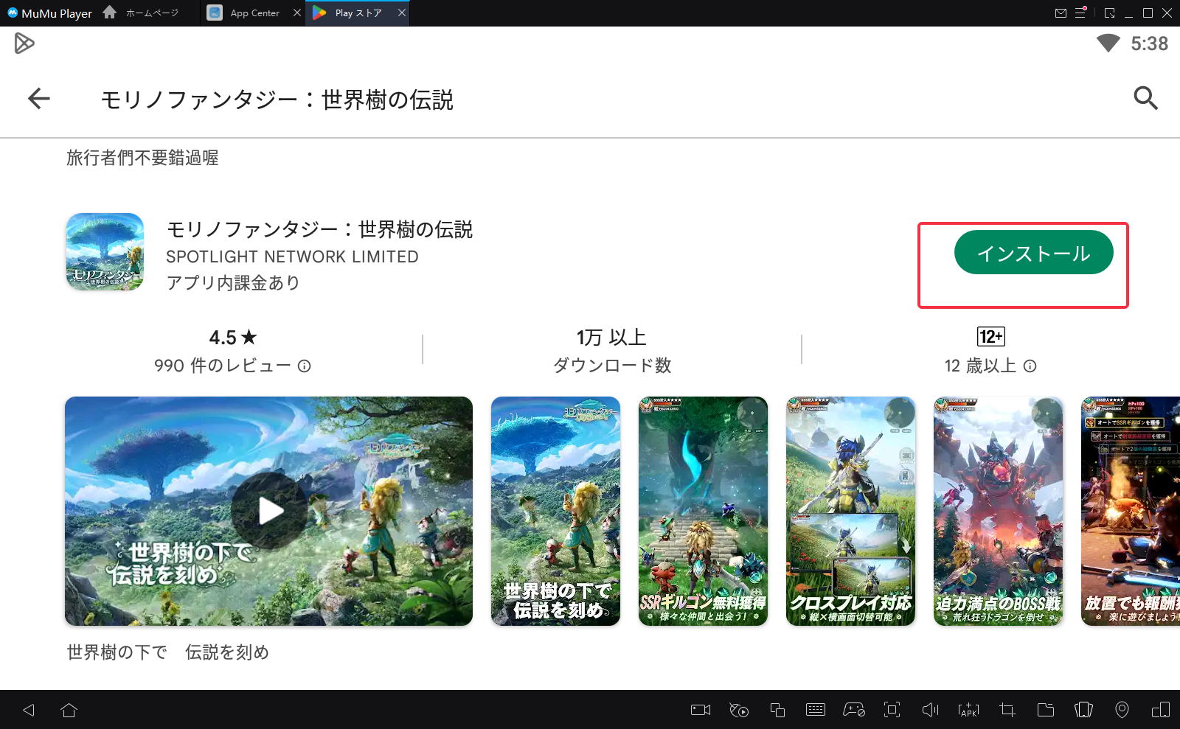The height and width of the screenshot is (729, 1180).
Task: Start screen recording from bottom toolbar
Action: click(701, 710)
